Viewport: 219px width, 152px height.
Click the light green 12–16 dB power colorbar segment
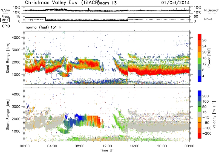click(200, 61)
